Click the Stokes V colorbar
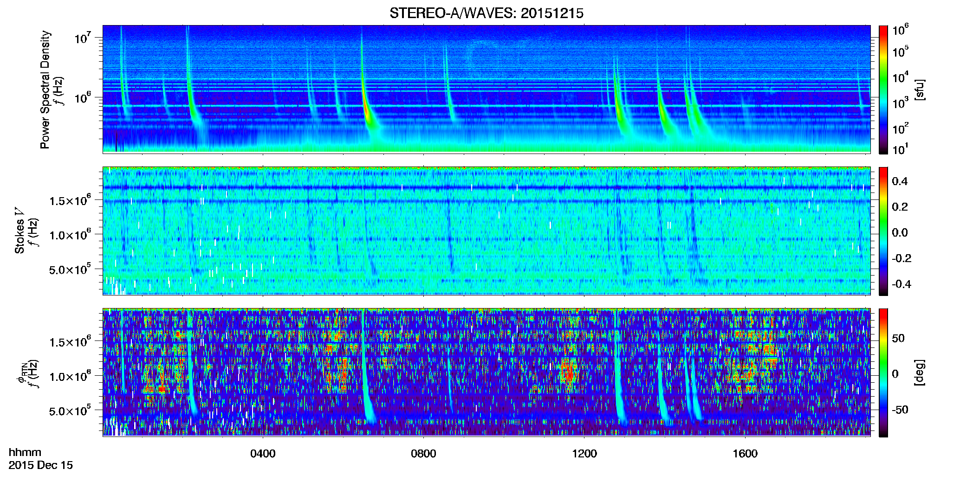 click(x=883, y=231)
